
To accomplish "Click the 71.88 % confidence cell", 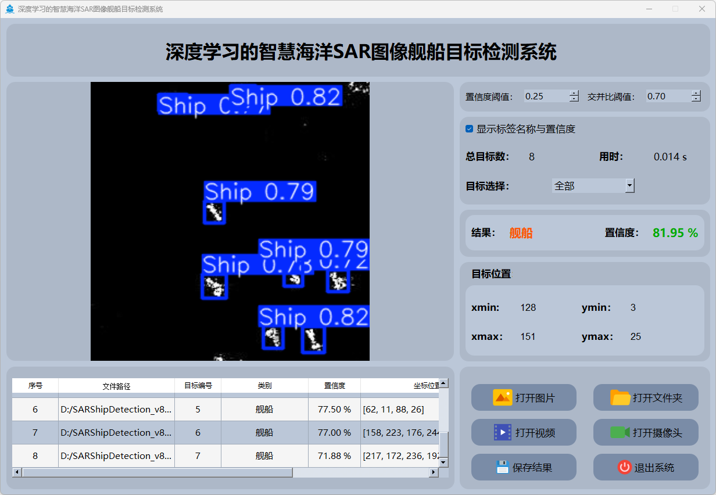I will 335,456.
